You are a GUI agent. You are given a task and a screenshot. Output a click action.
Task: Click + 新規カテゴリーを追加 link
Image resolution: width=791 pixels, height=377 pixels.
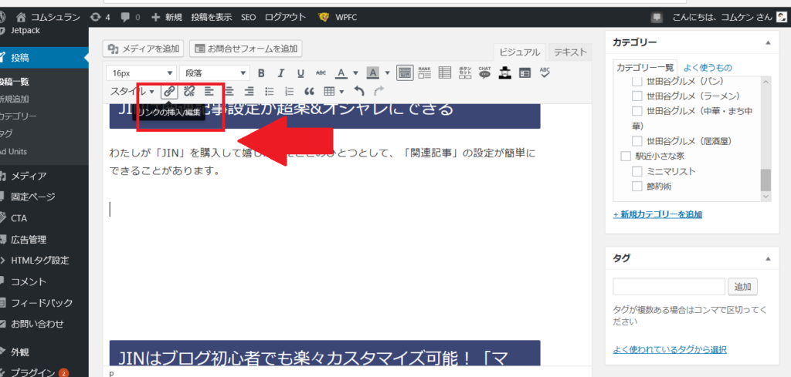[x=657, y=214]
